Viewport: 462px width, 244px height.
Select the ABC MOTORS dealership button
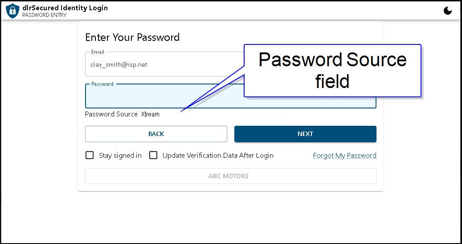click(x=230, y=176)
